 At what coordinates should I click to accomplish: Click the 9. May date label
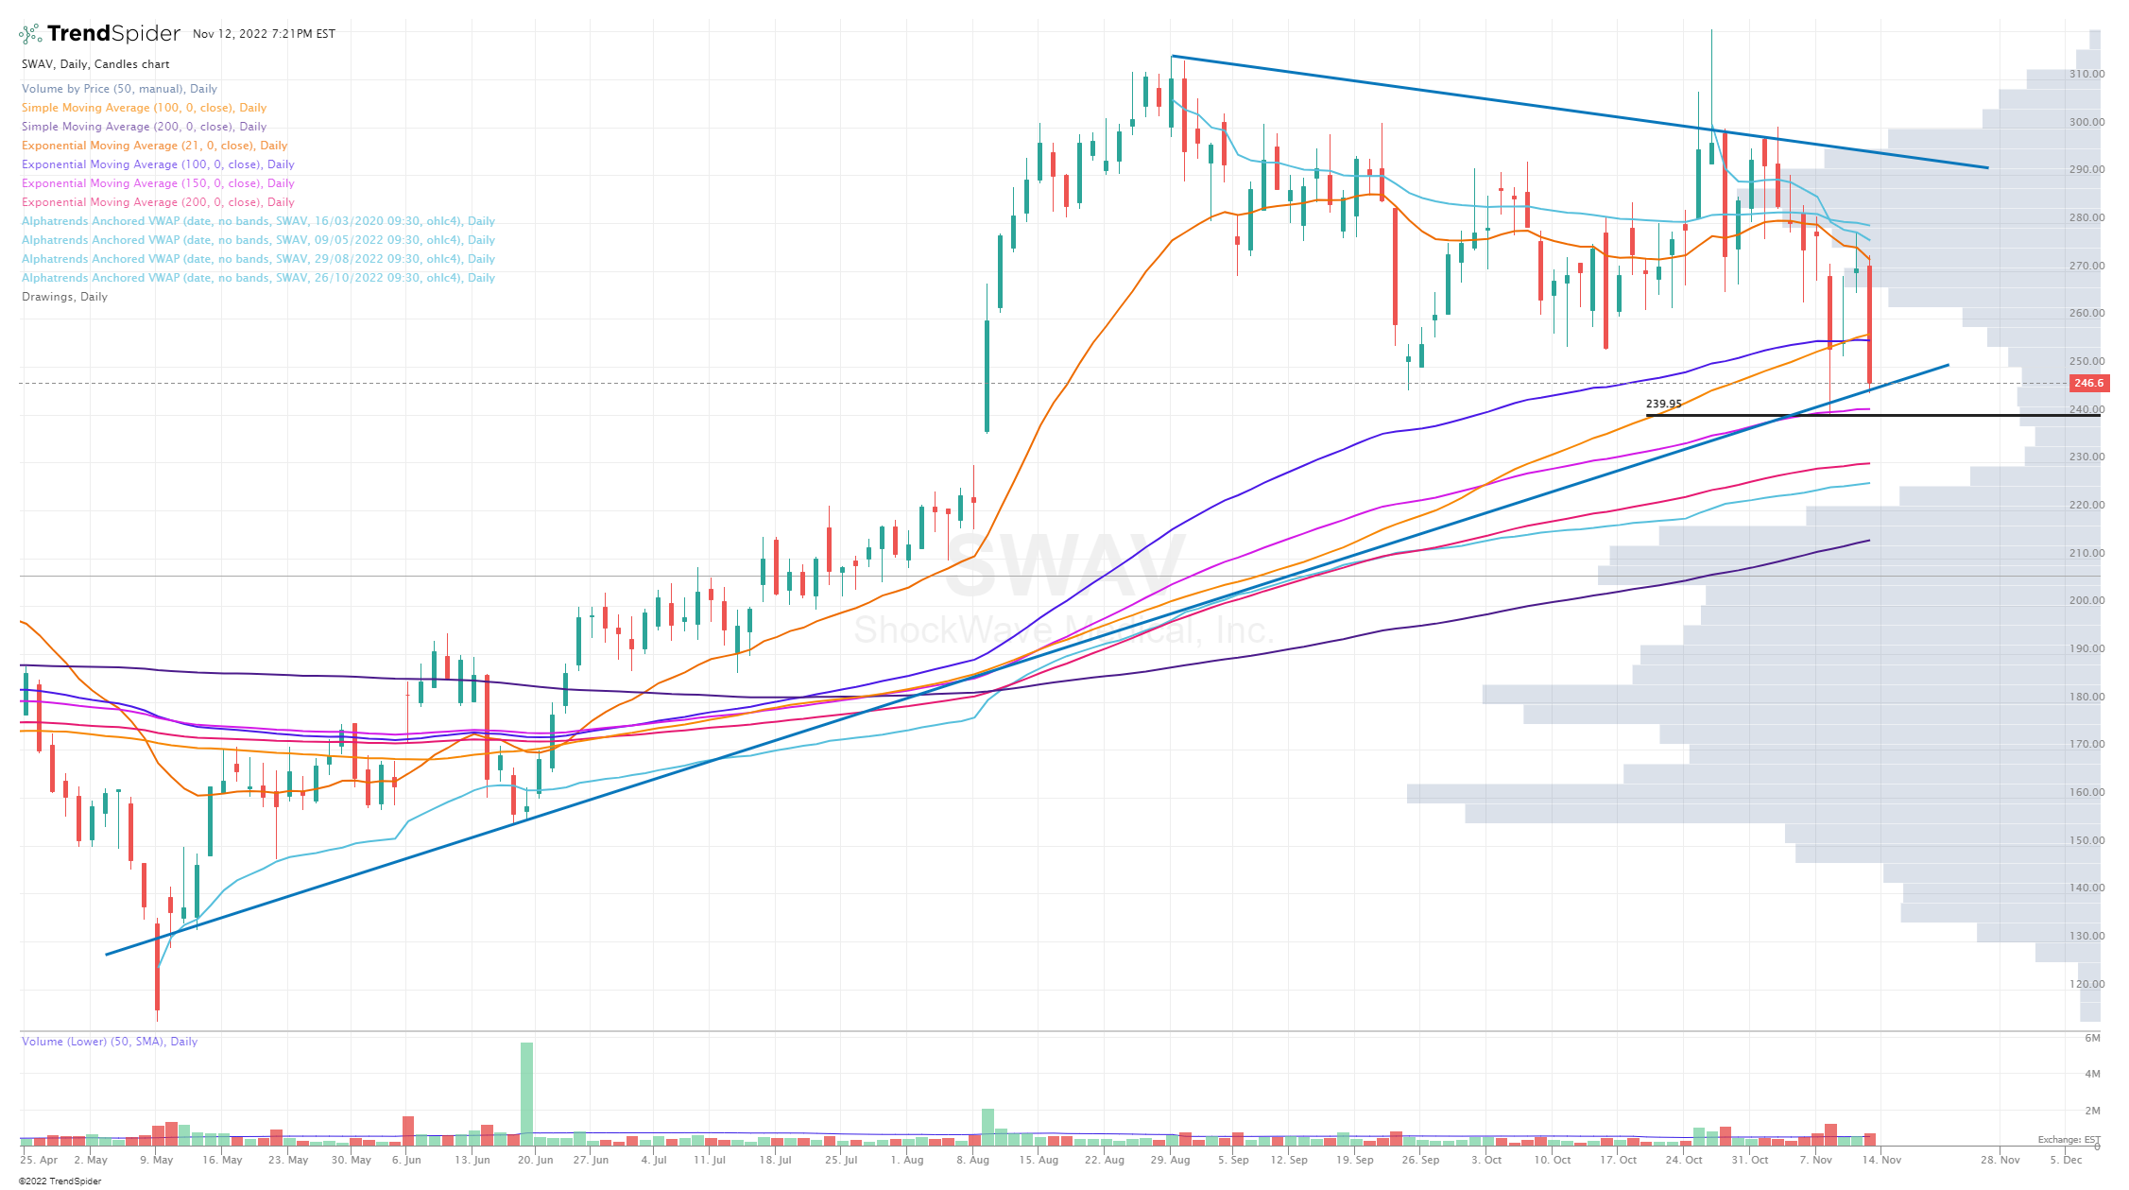click(x=157, y=1160)
